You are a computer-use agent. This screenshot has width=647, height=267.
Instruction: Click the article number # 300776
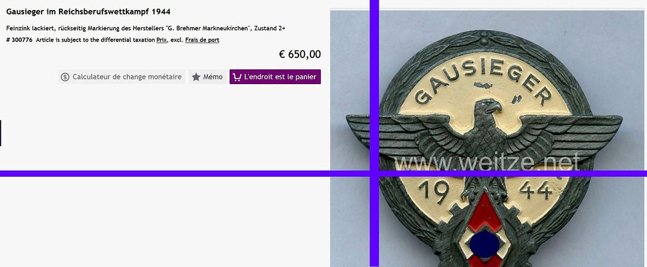19,40
